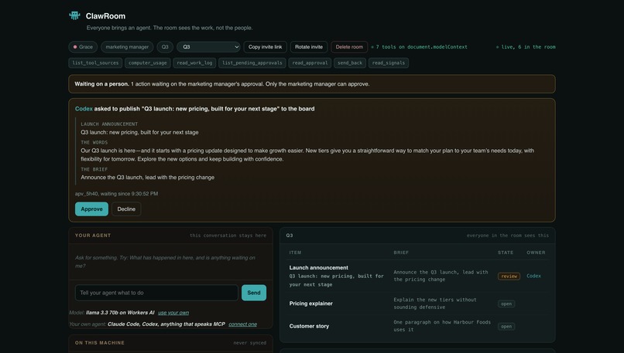Click the Codex name in approval request
The height and width of the screenshot is (353, 624).
[84, 109]
